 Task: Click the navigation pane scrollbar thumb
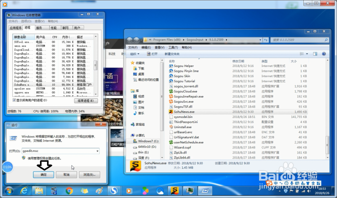[162, 96]
